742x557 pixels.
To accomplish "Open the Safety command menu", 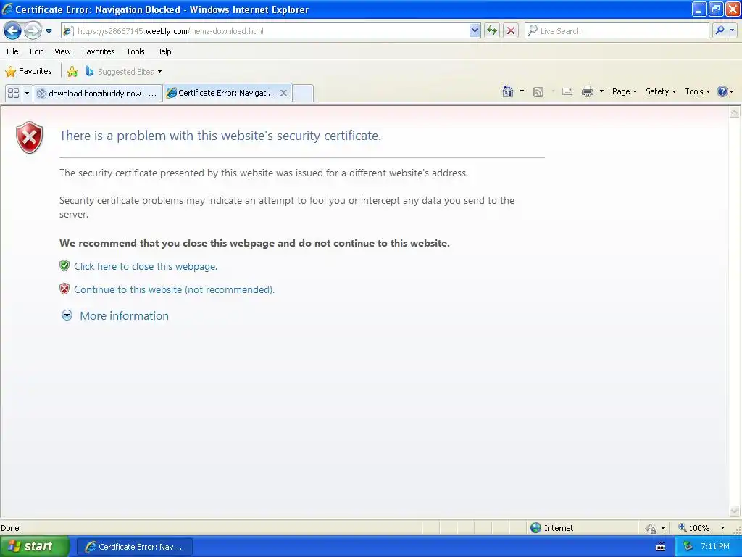I will pos(661,91).
